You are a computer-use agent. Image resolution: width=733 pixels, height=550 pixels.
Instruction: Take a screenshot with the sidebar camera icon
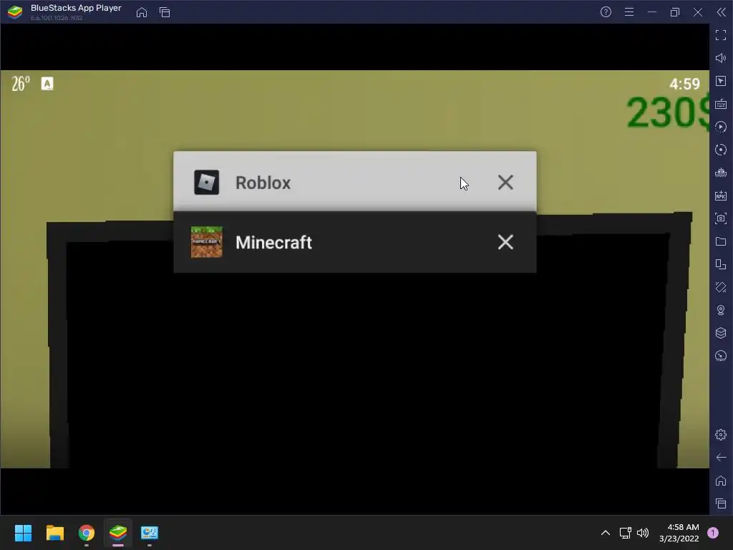721,218
